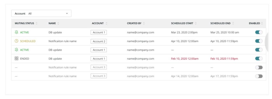Viewport: 272px width, 99px height.
Task: Sort by Account column header arrows
Action: click(106, 23)
